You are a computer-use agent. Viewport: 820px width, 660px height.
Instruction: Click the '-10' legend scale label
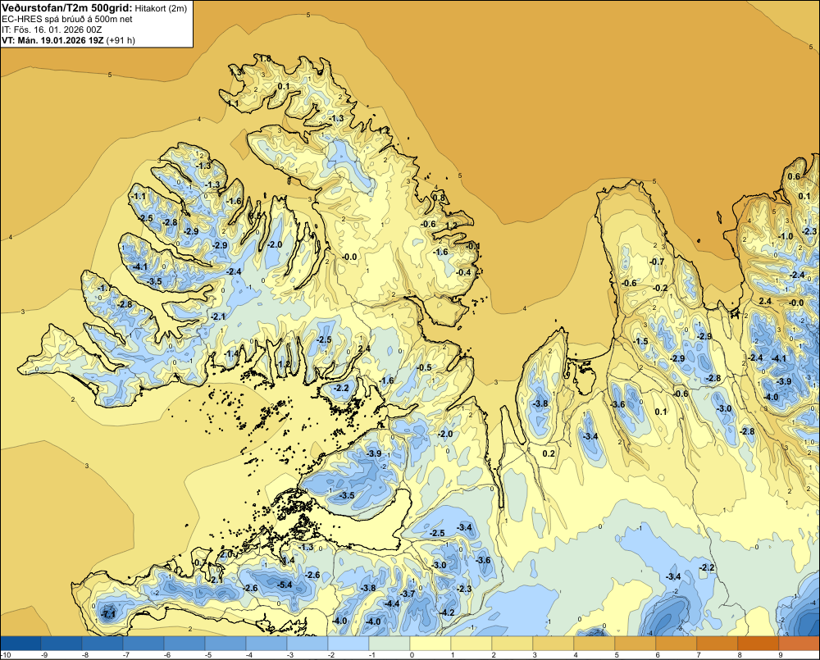click(x=6, y=655)
